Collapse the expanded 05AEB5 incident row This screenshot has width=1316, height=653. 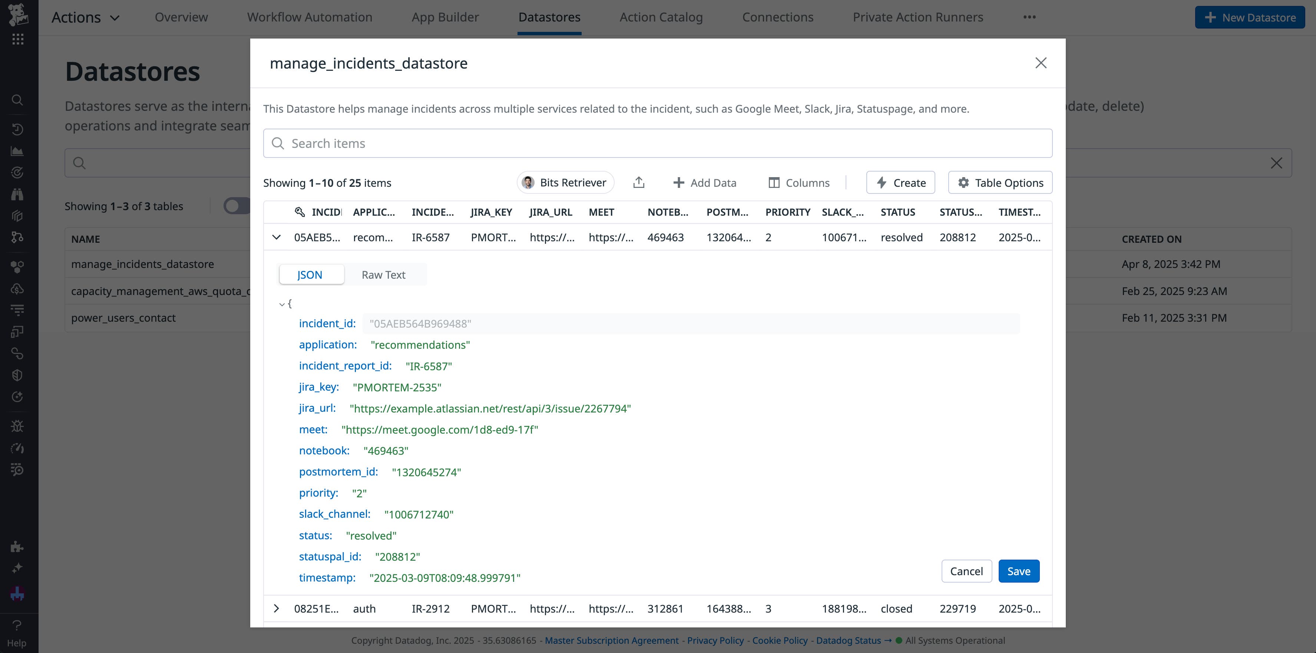277,237
